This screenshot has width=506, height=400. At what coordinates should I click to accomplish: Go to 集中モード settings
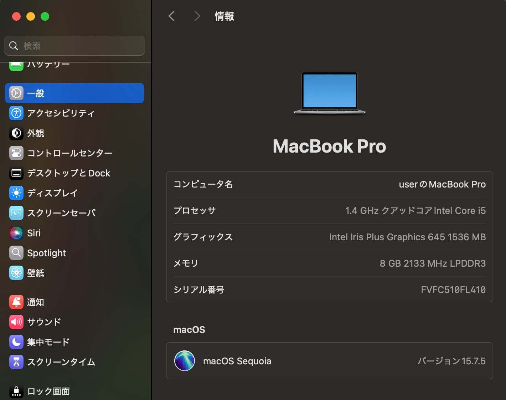(x=74, y=342)
